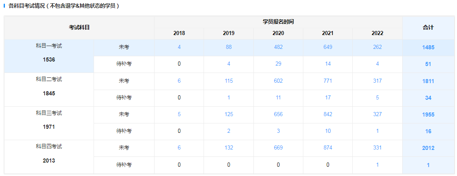
Task: Click 科目三 未考 2018 value 5
Action: [179, 114]
